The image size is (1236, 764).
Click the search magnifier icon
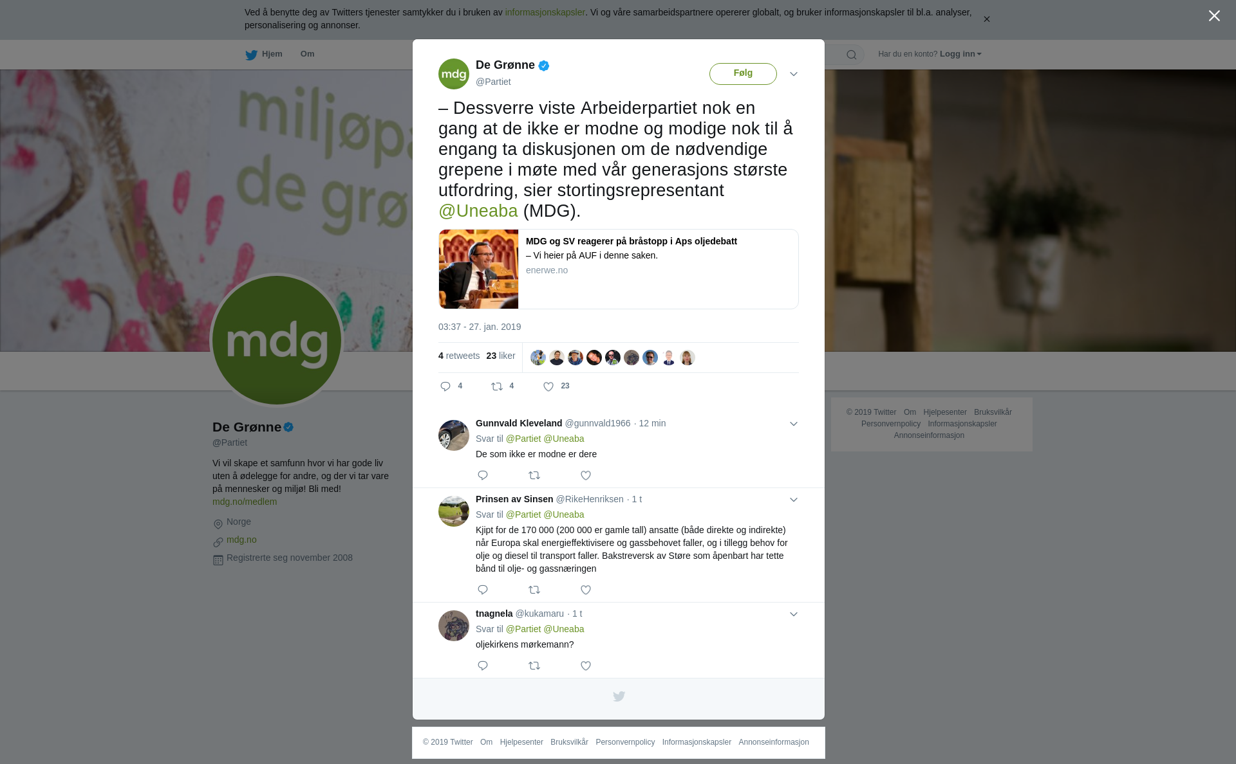pyautogui.click(x=852, y=55)
